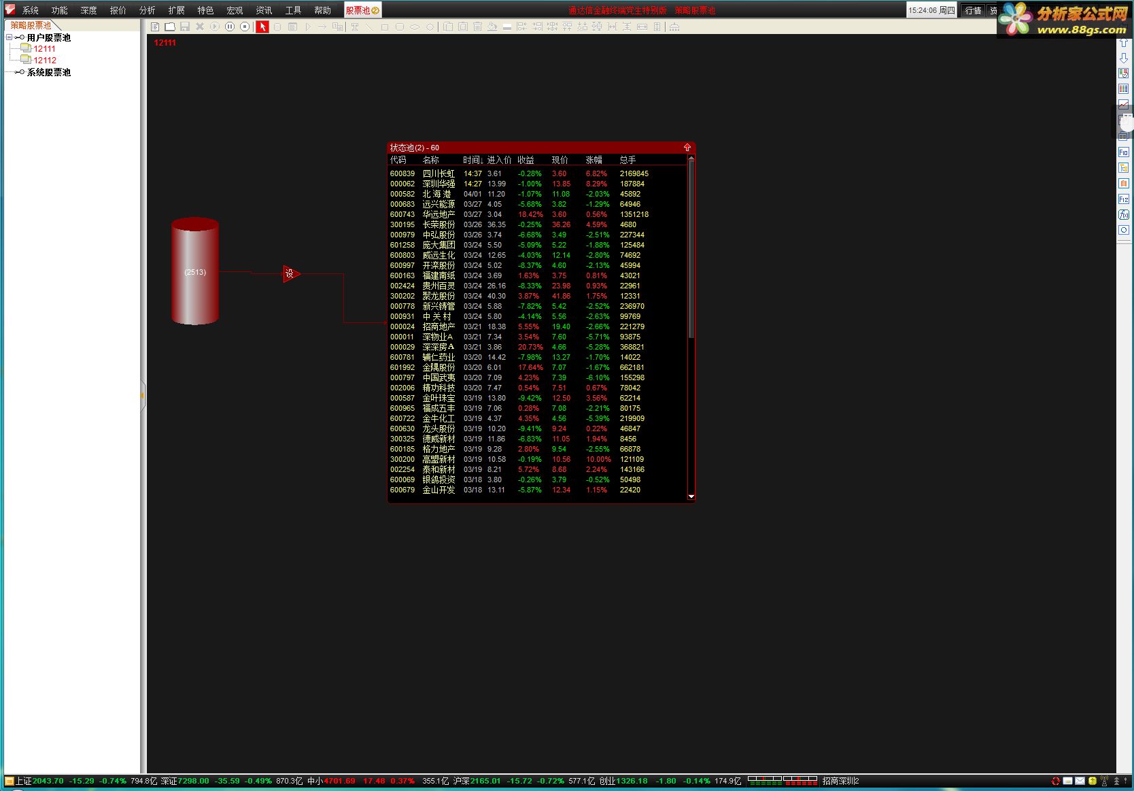Select pool 12112 in the tree
Viewport: 1134px width, 791px height.
(x=45, y=61)
